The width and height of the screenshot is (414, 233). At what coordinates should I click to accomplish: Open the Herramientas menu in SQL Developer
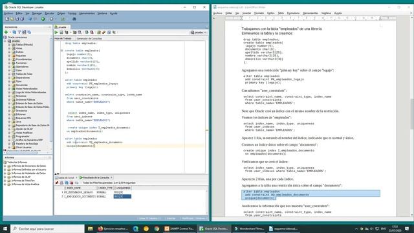[87, 13]
